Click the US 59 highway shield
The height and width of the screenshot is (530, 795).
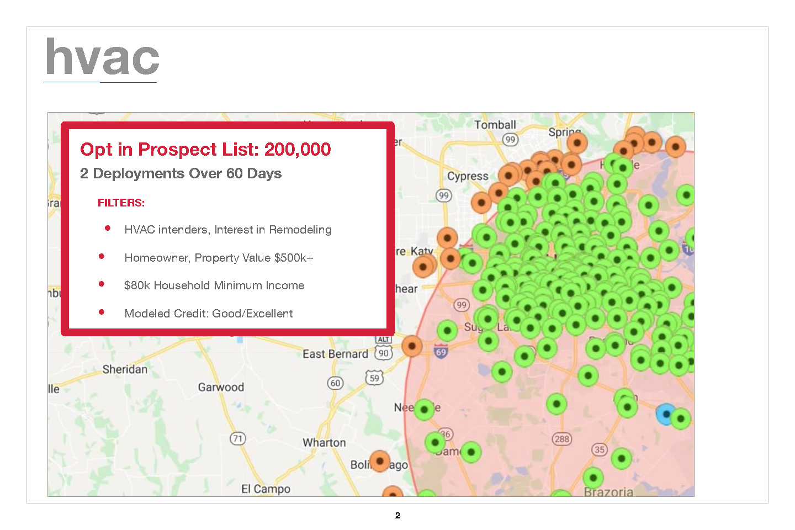(x=374, y=378)
